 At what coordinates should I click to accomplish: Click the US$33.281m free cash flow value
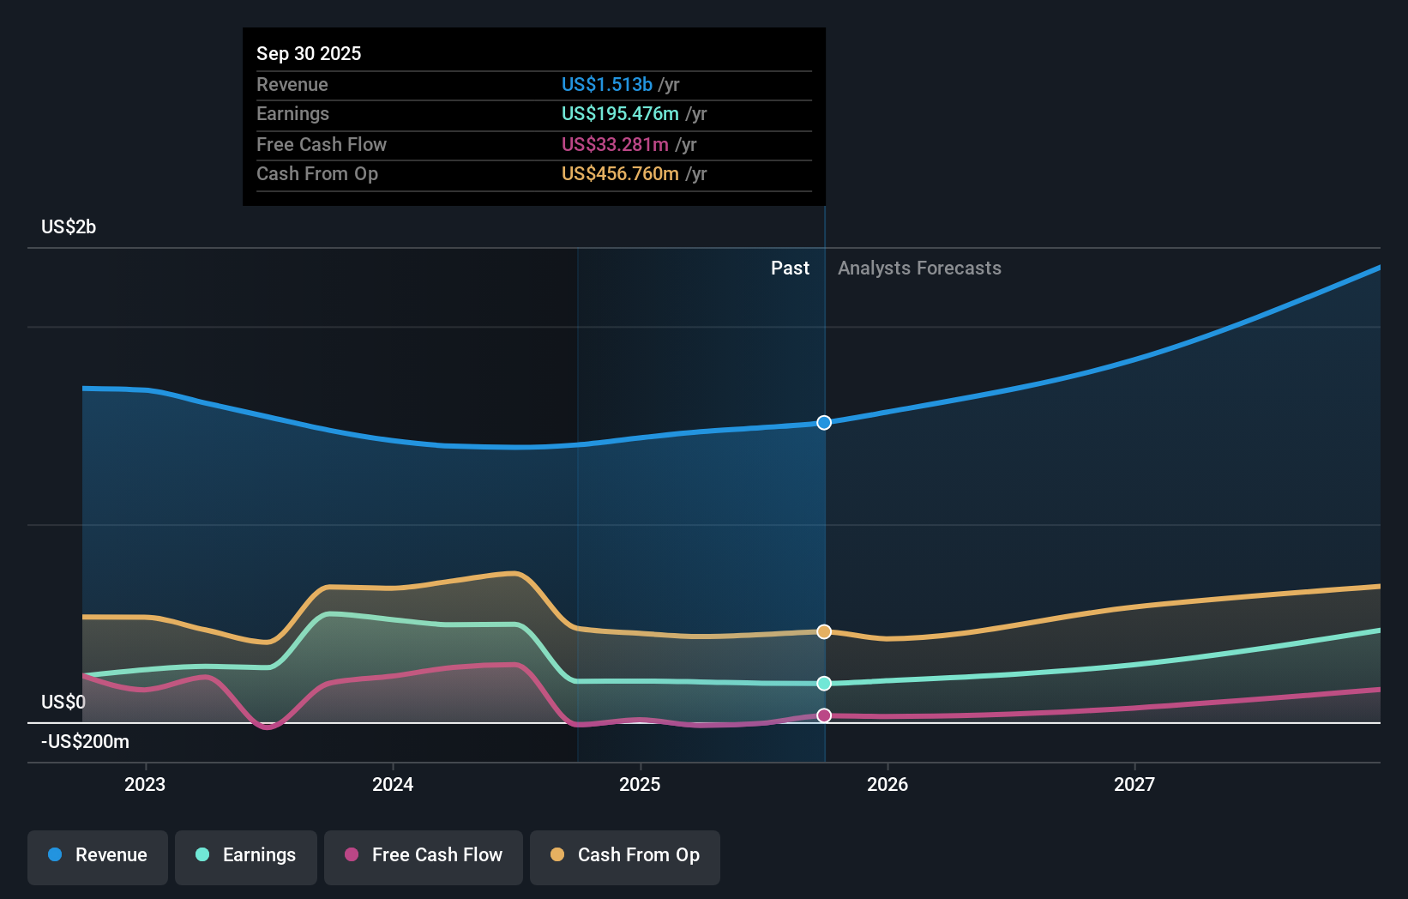(x=615, y=144)
